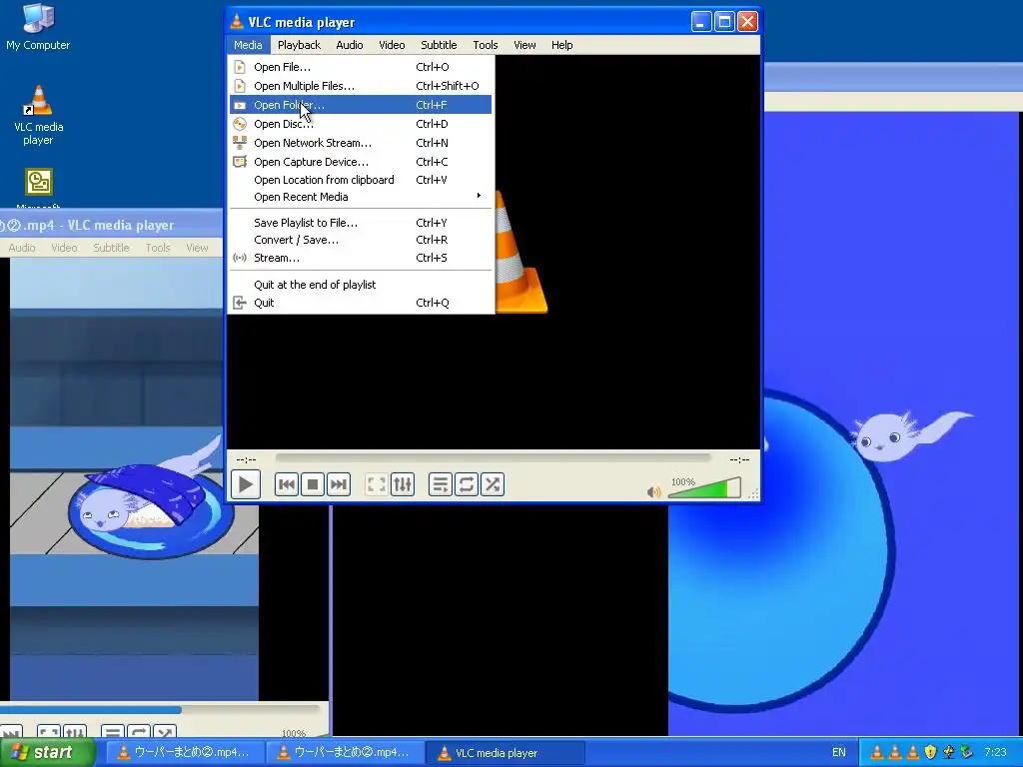The image size is (1023, 767).
Task: Show extended settings equalizer button
Action: 403,484
